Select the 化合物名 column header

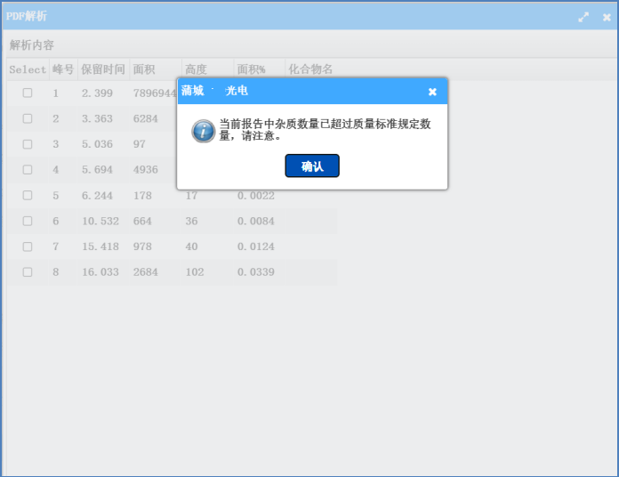310,69
